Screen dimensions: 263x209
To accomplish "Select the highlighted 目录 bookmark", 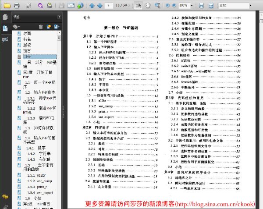I will pyautogui.click(x=40, y=57).
